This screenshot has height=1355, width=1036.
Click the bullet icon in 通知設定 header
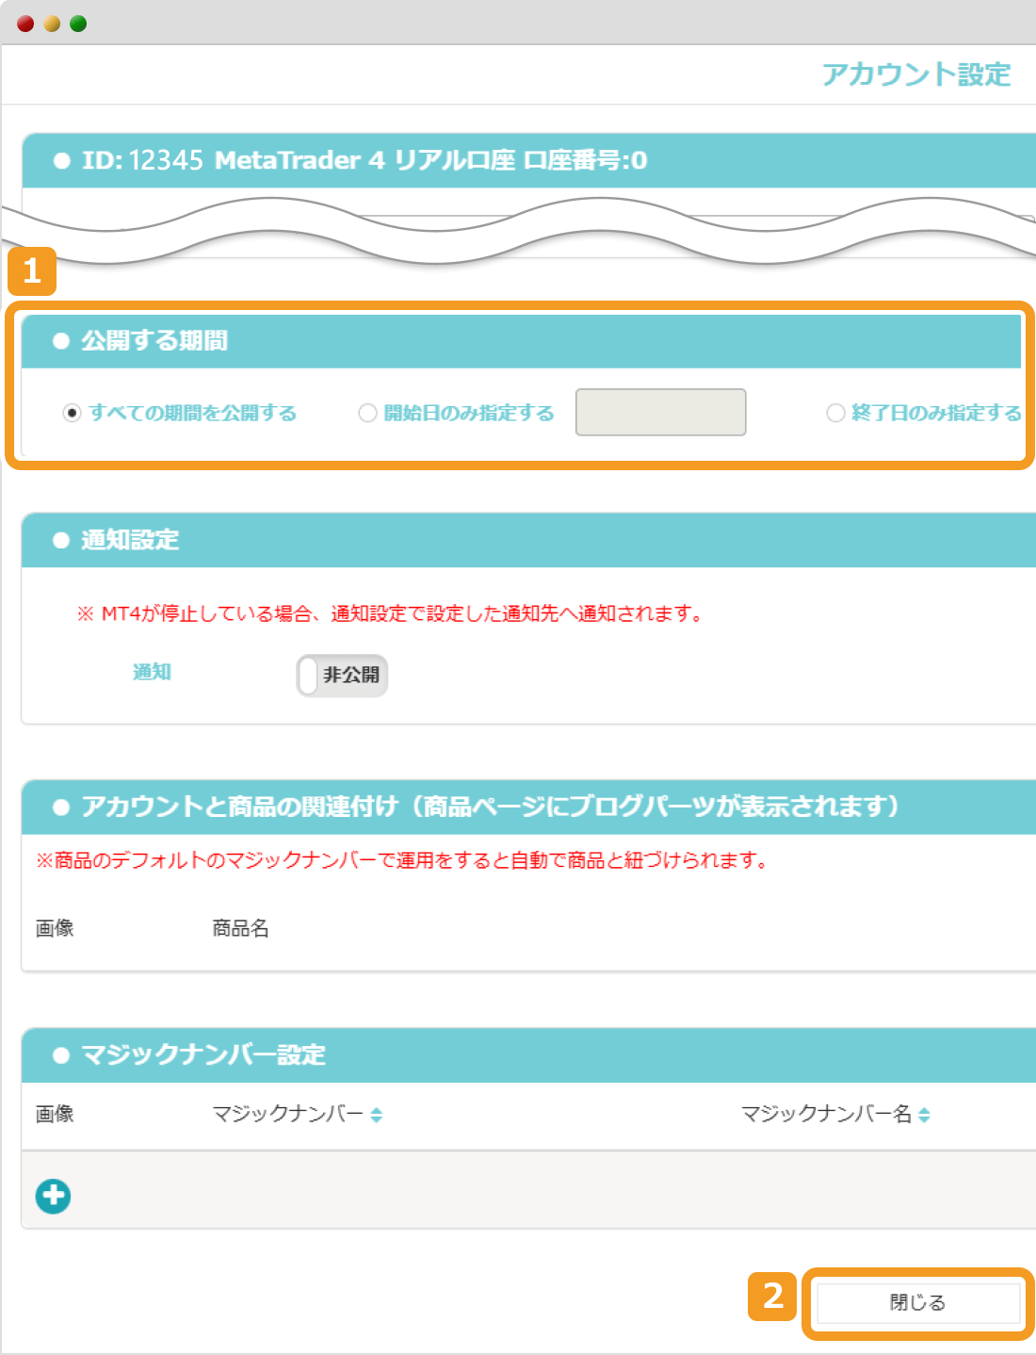[60, 541]
